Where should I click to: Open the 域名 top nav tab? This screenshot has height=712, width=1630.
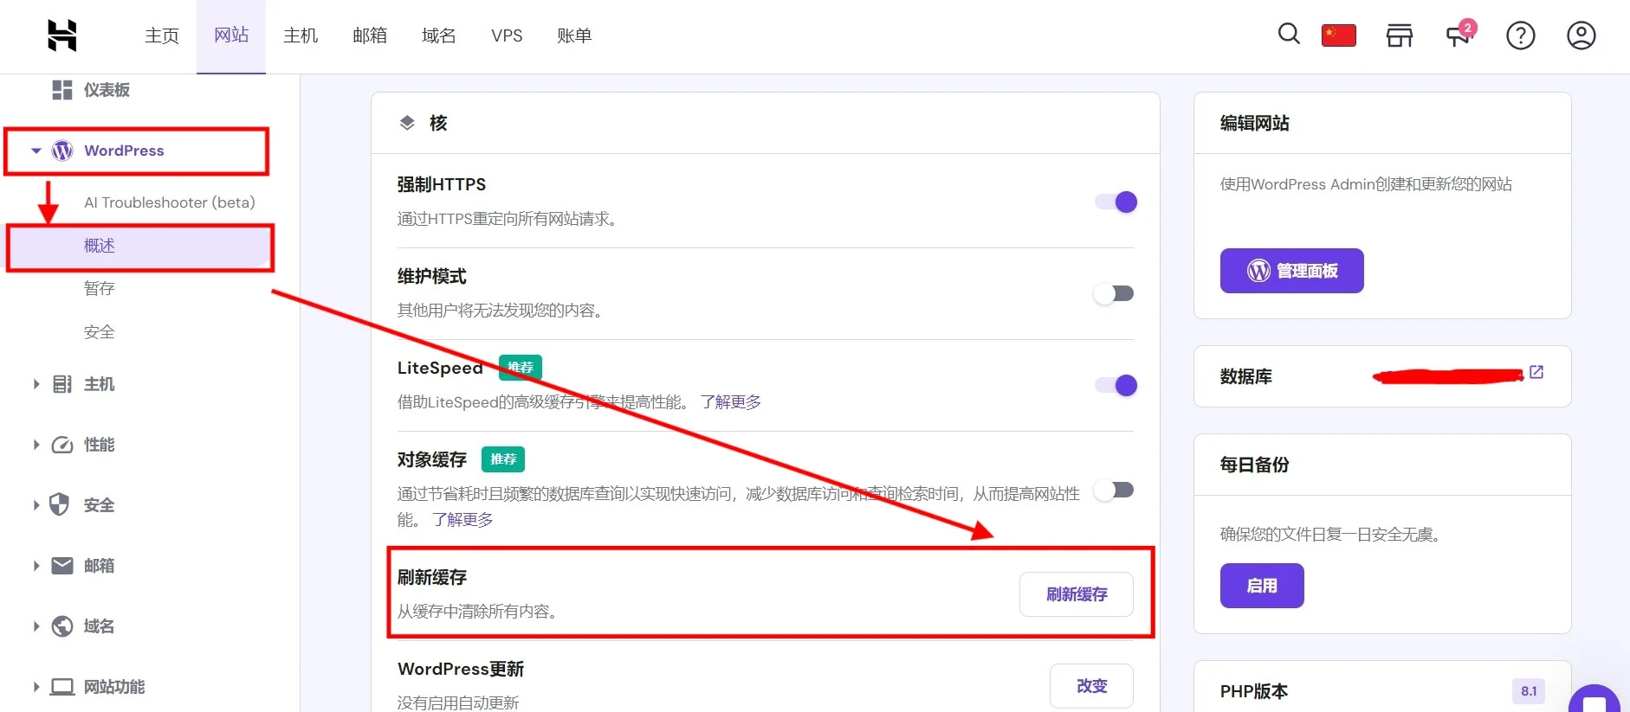439,35
